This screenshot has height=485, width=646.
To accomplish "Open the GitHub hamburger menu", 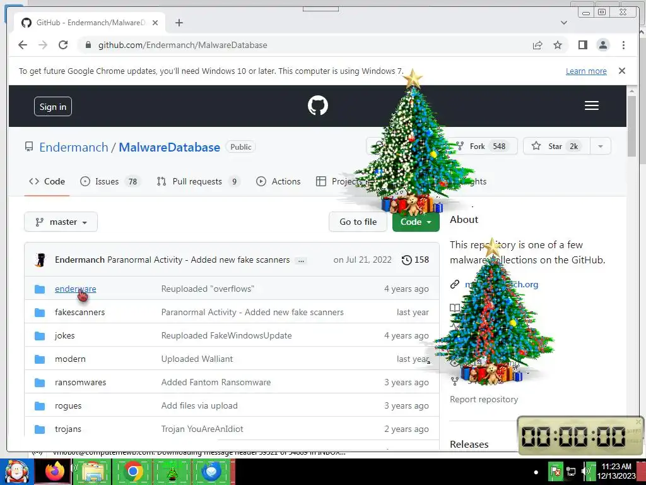I will pos(591,105).
